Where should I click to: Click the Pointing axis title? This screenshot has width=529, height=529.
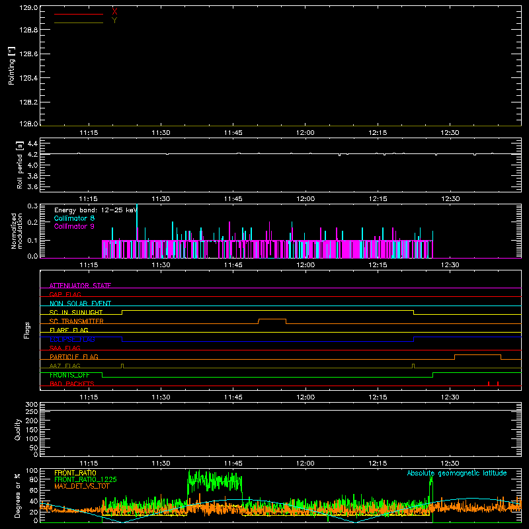tap(11, 66)
